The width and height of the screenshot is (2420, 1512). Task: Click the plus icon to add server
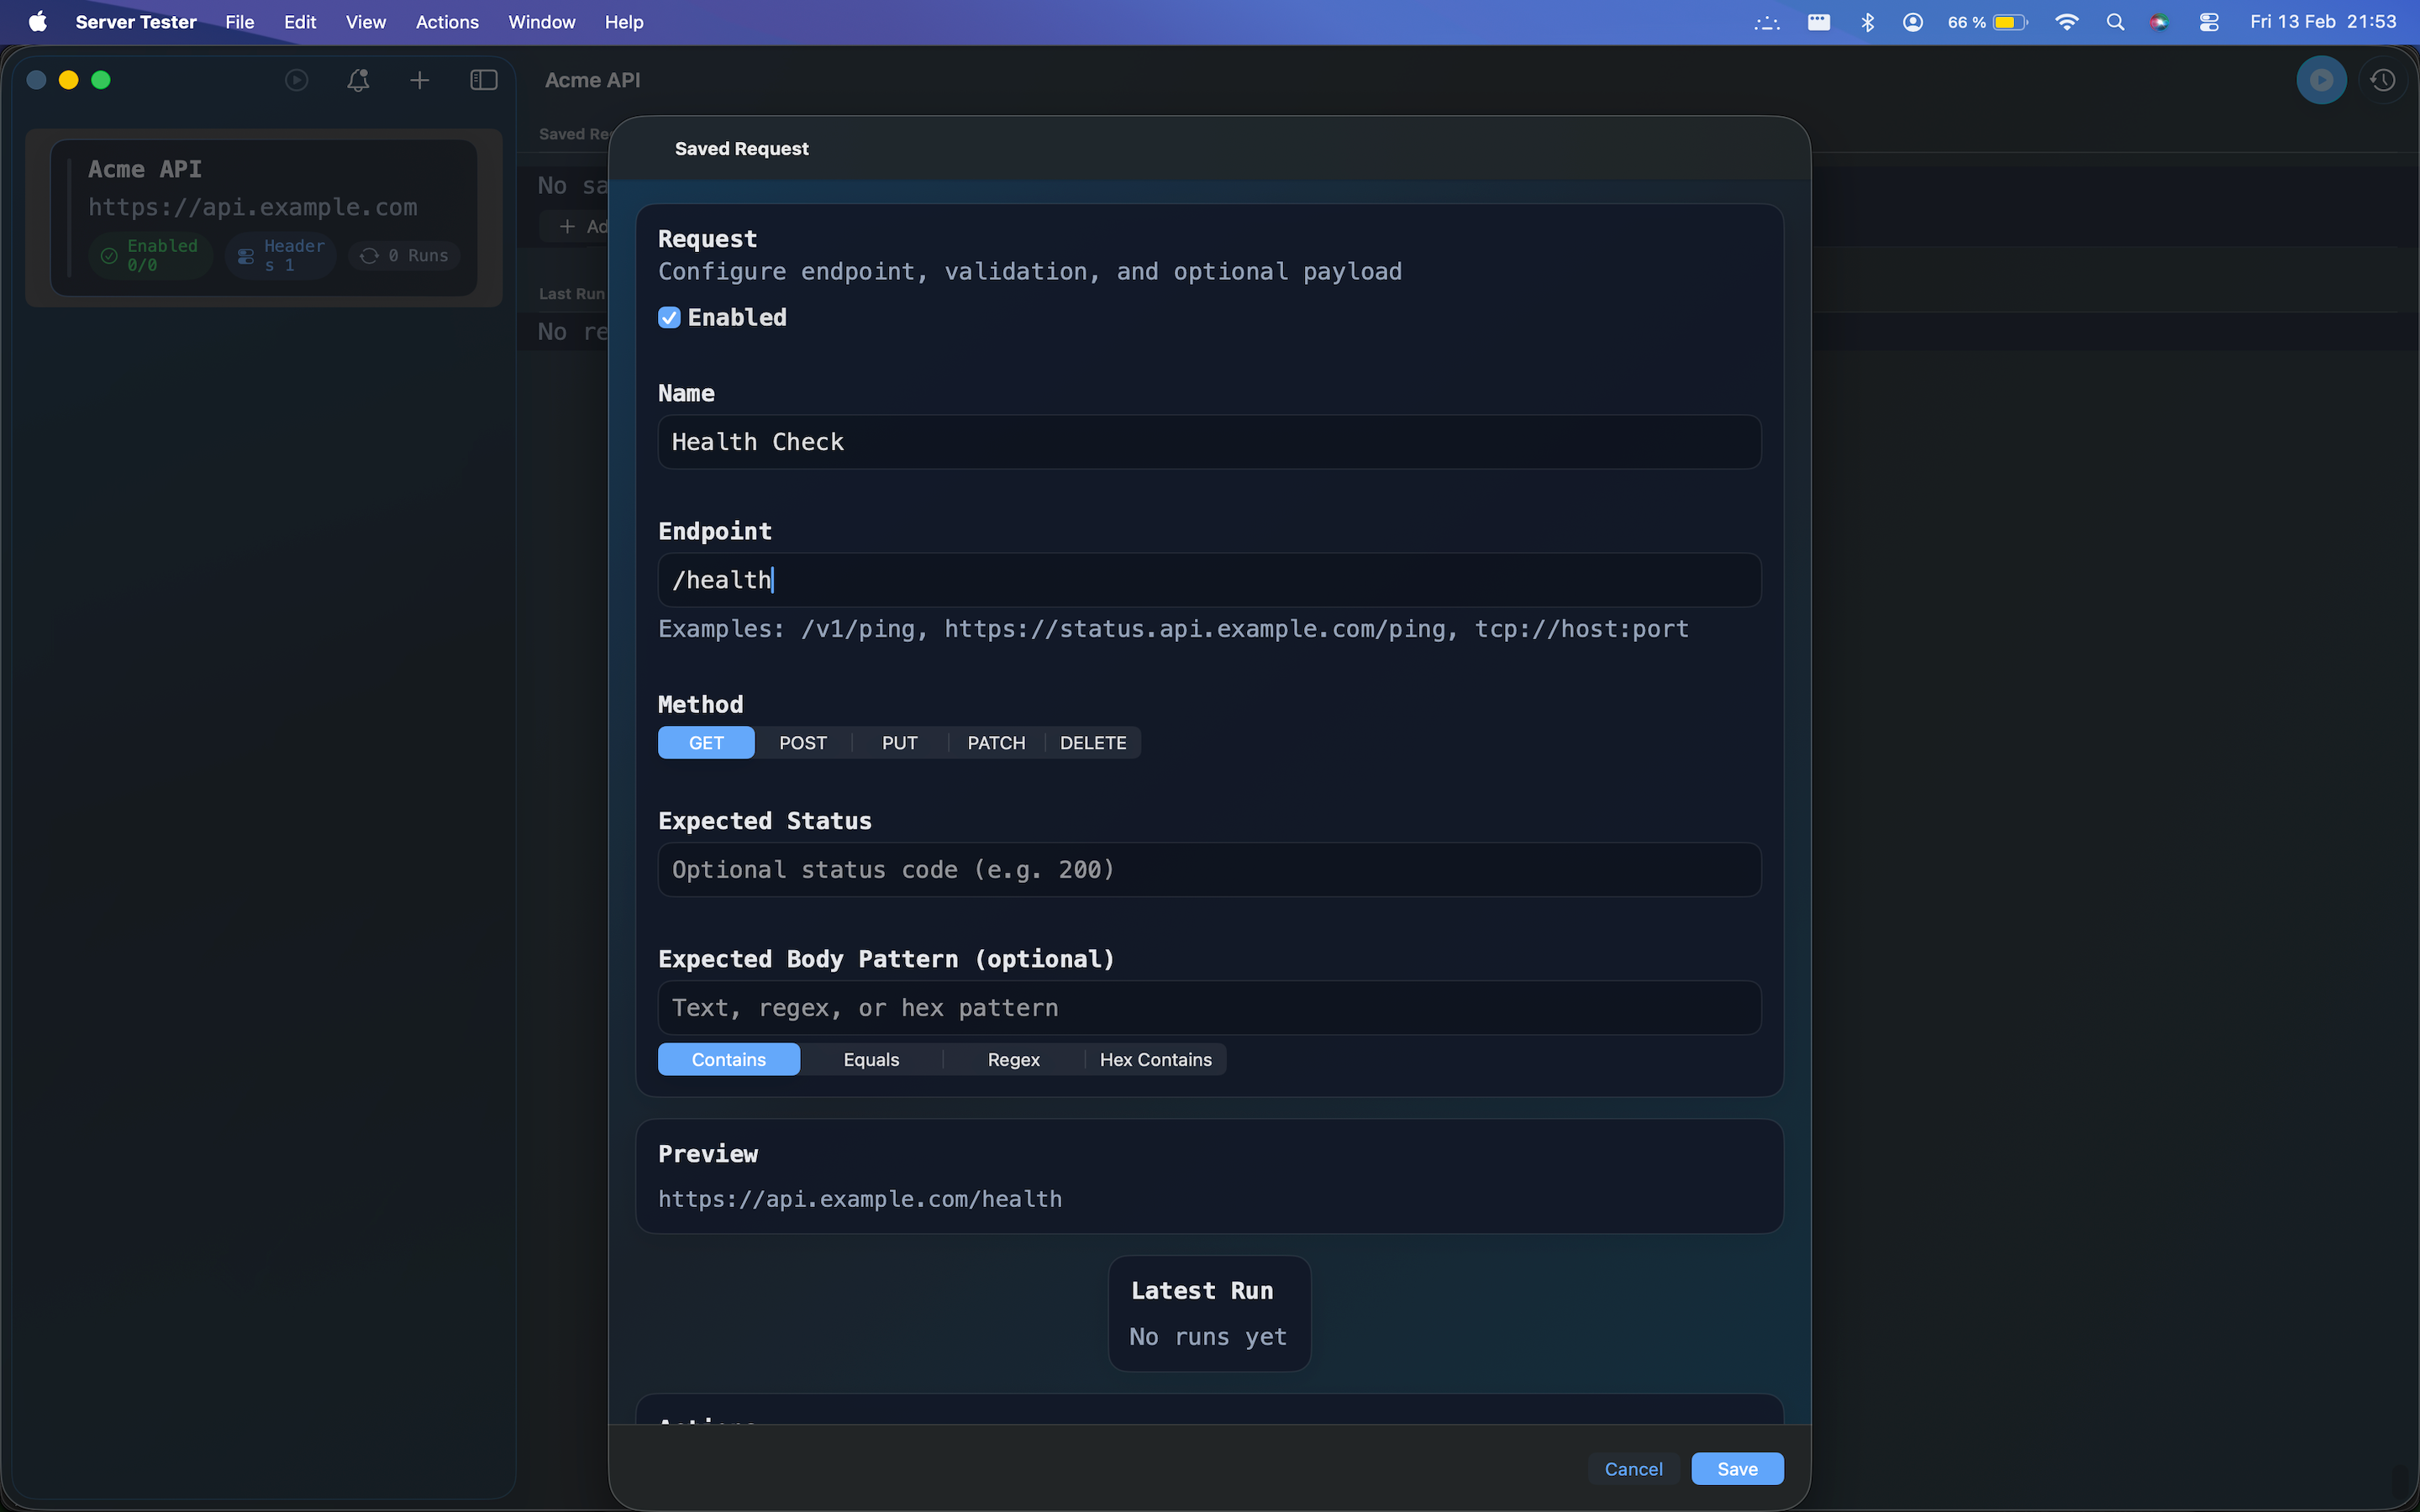coord(420,80)
